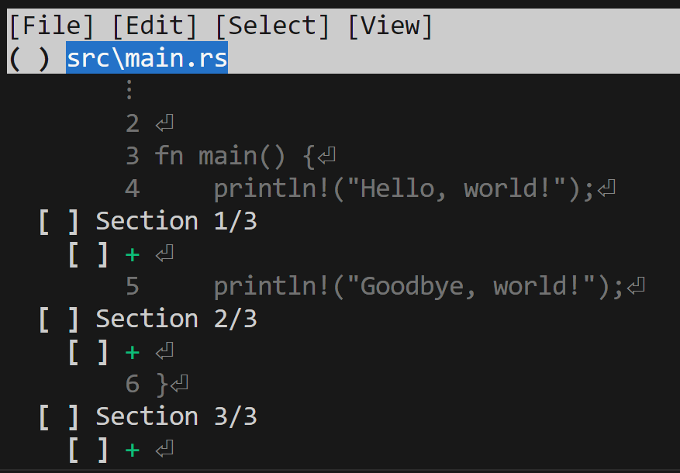Image resolution: width=680 pixels, height=473 pixels.
Task: Open the View menu
Action: (x=390, y=26)
